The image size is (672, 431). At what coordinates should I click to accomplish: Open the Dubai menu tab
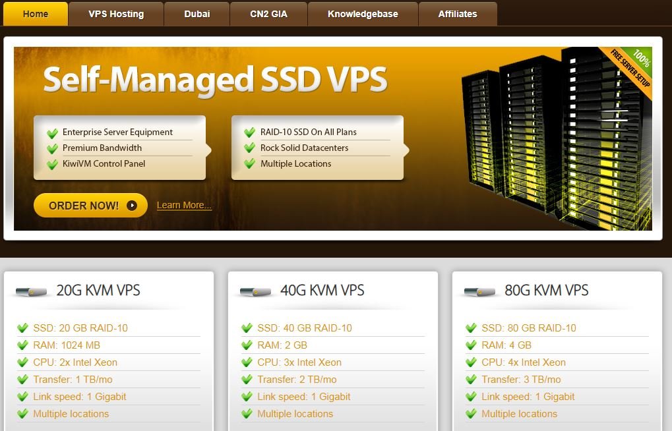tap(197, 14)
